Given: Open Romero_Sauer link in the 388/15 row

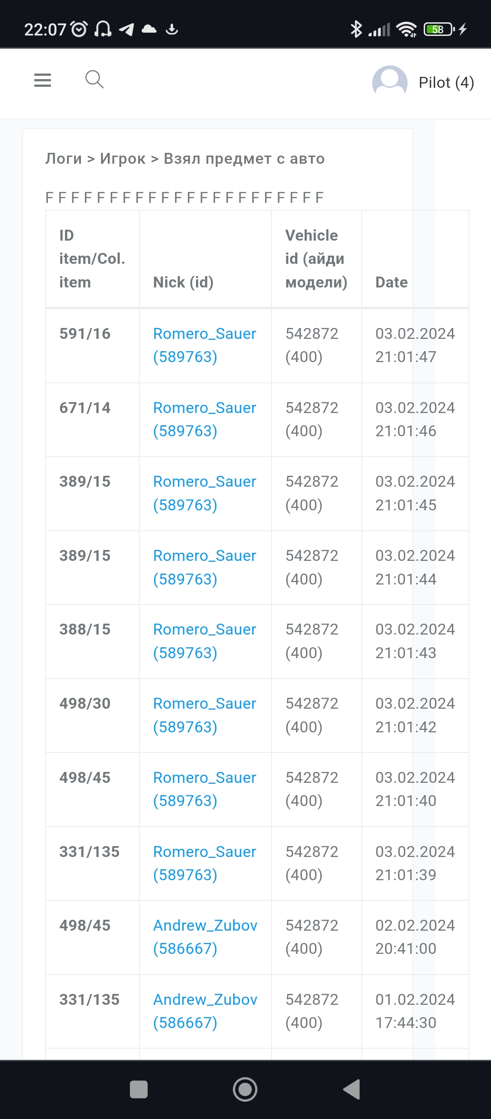Looking at the screenshot, I should click(205, 640).
